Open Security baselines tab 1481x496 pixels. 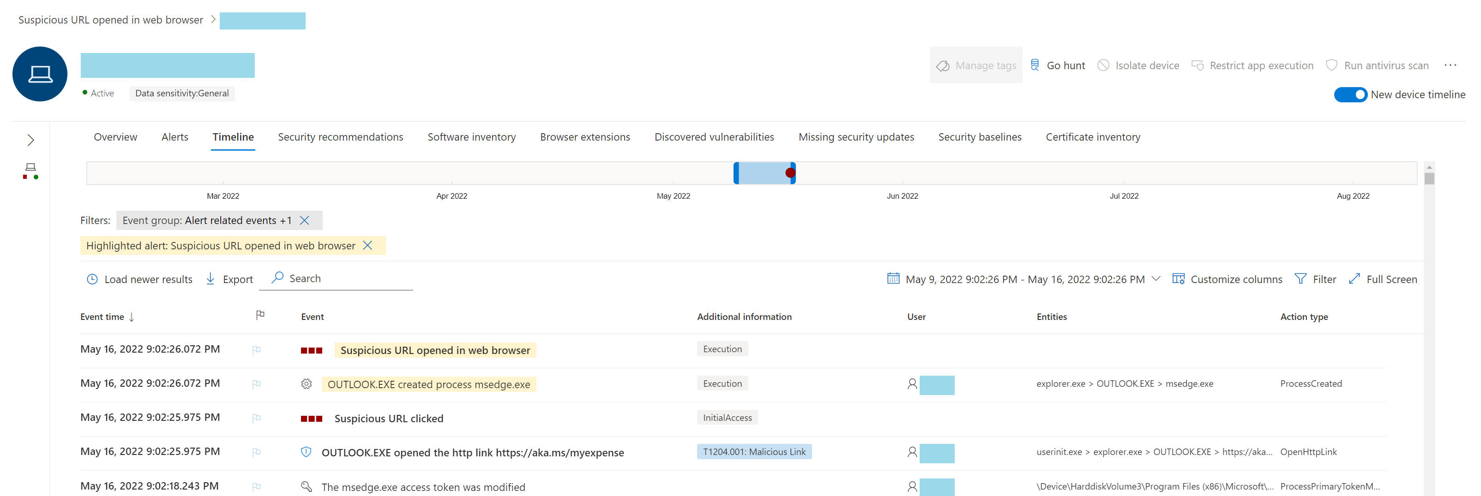click(980, 137)
